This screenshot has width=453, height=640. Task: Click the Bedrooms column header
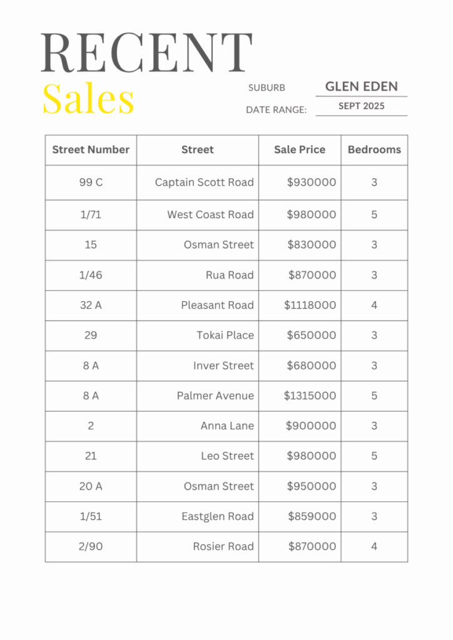click(x=374, y=150)
